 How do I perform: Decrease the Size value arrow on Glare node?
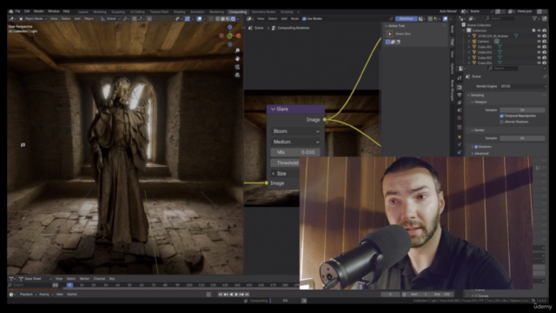click(273, 174)
